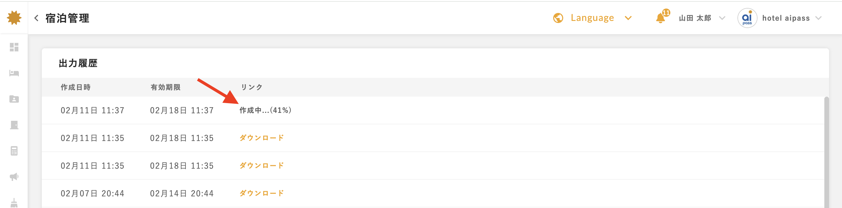Click the cleaning broom sidebar icon
The height and width of the screenshot is (208, 842).
14,203
